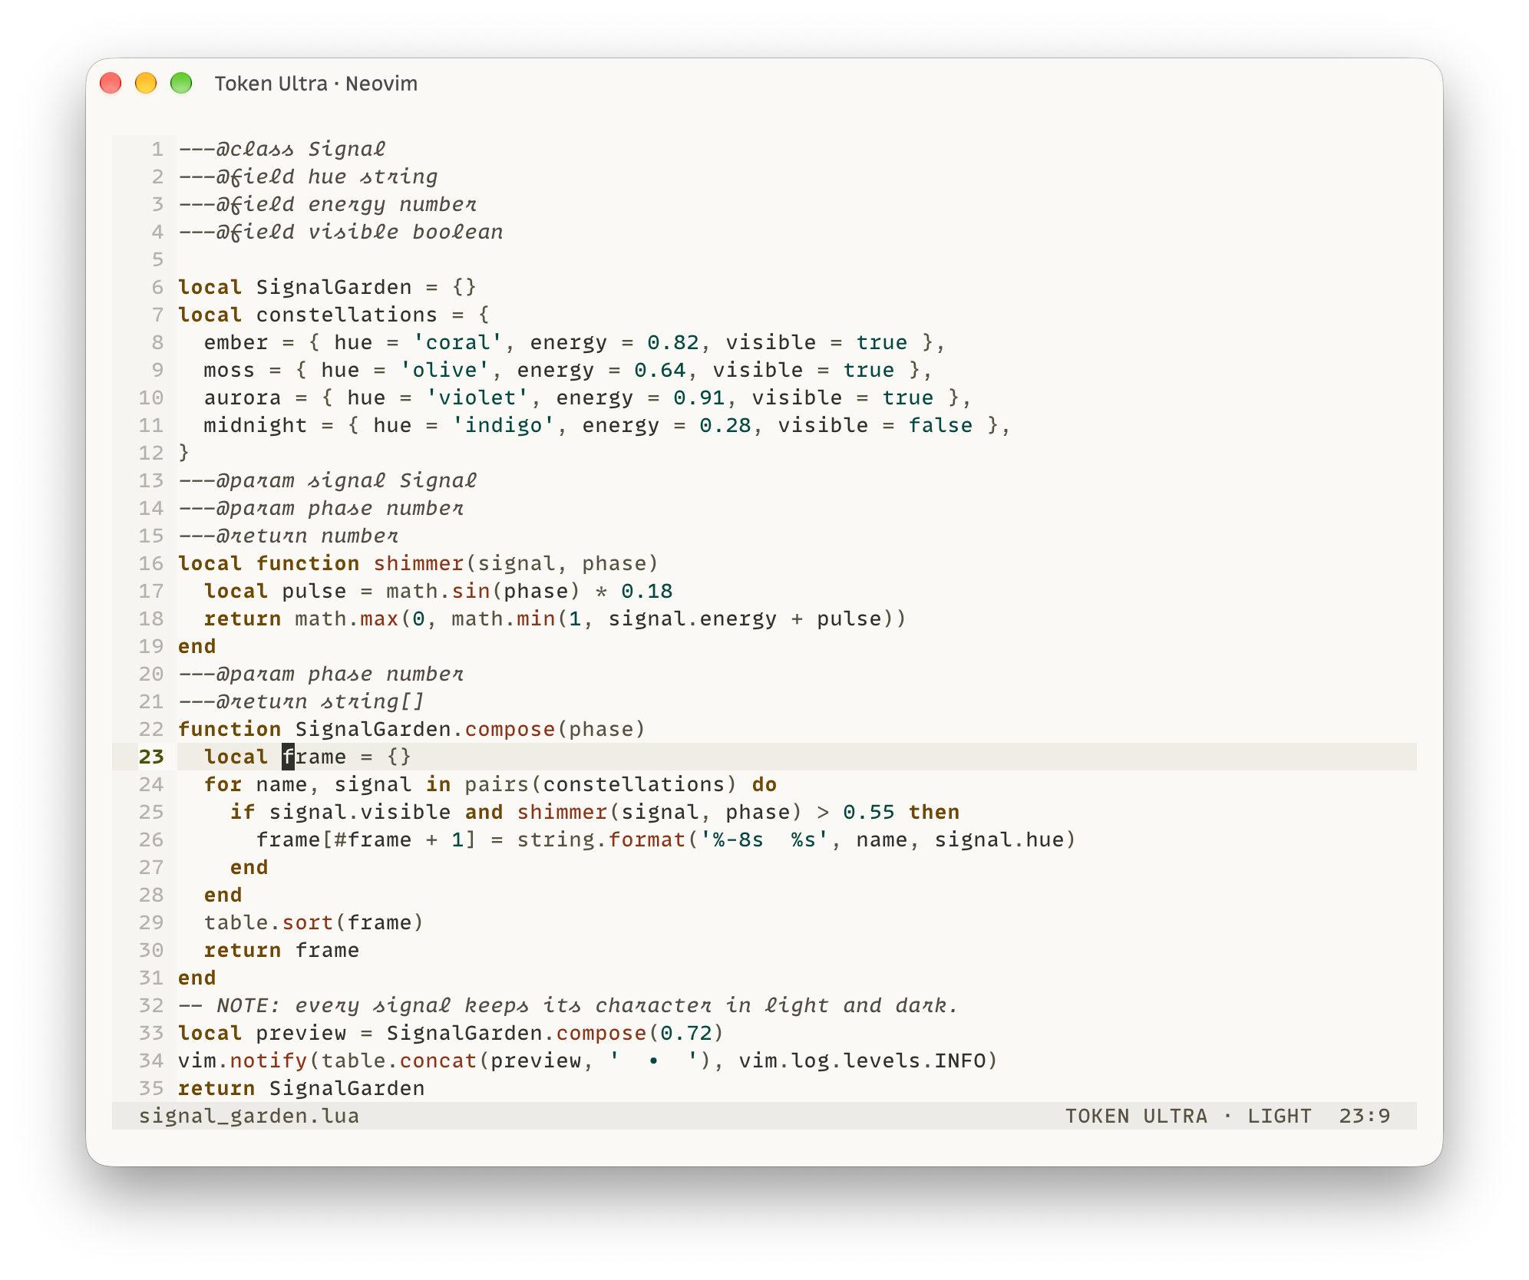
Task: Click 'math.max' call on line 18
Action: [x=347, y=619]
